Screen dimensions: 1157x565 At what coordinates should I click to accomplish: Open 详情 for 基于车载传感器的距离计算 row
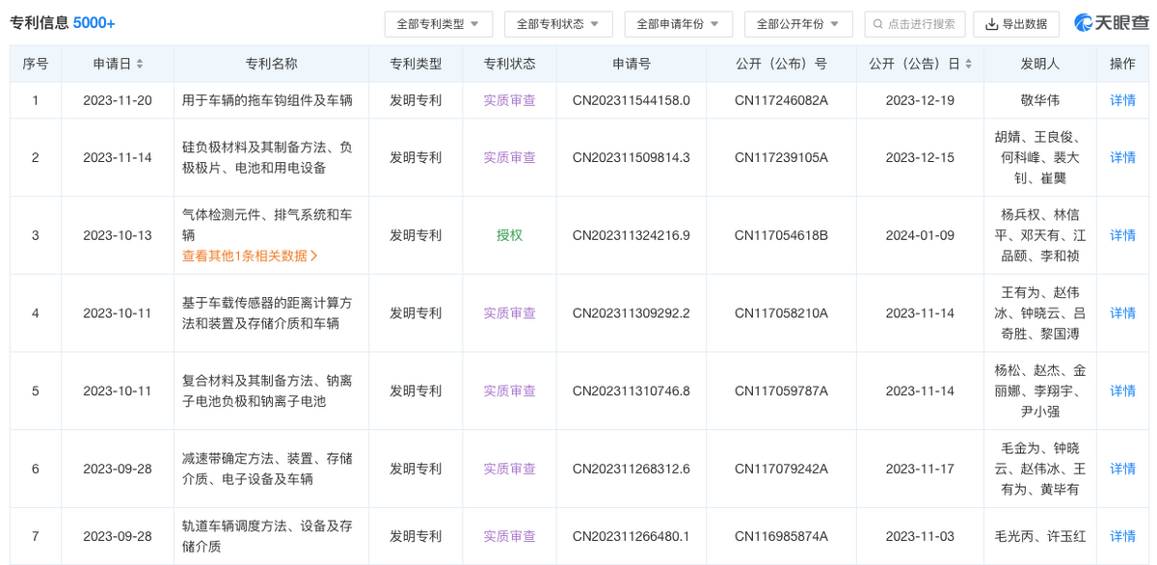click(1122, 313)
